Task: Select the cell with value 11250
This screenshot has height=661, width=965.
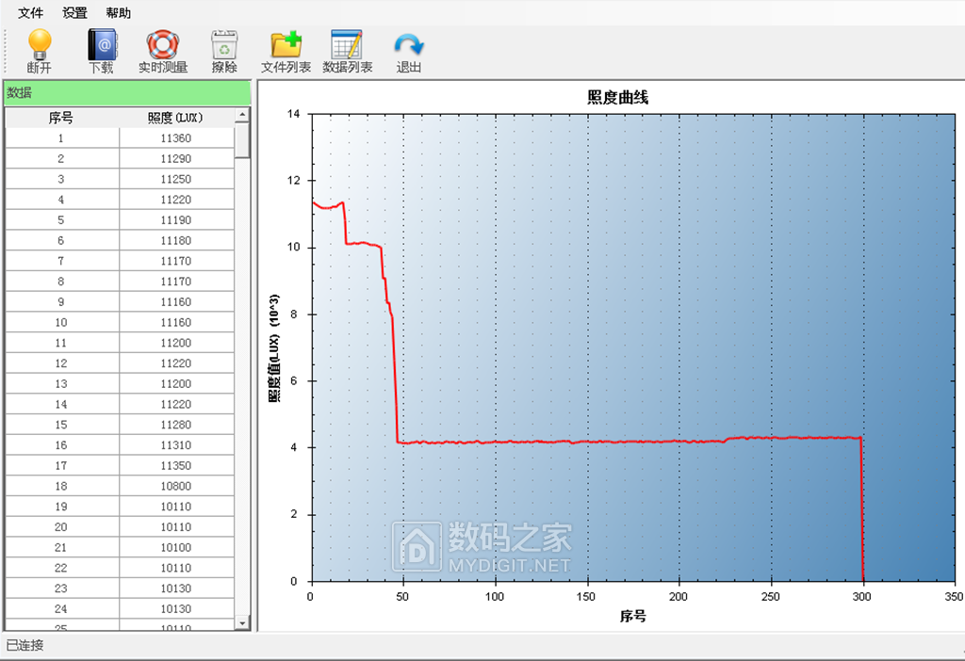Action: pos(176,179)
